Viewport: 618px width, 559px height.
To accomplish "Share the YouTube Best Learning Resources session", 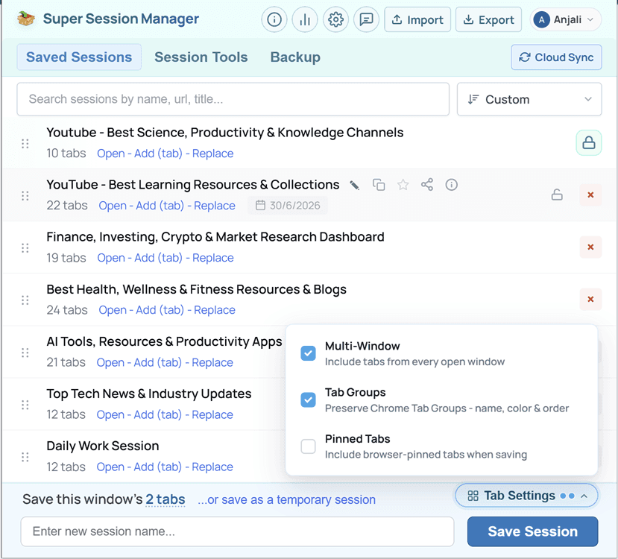I will 427,184.
